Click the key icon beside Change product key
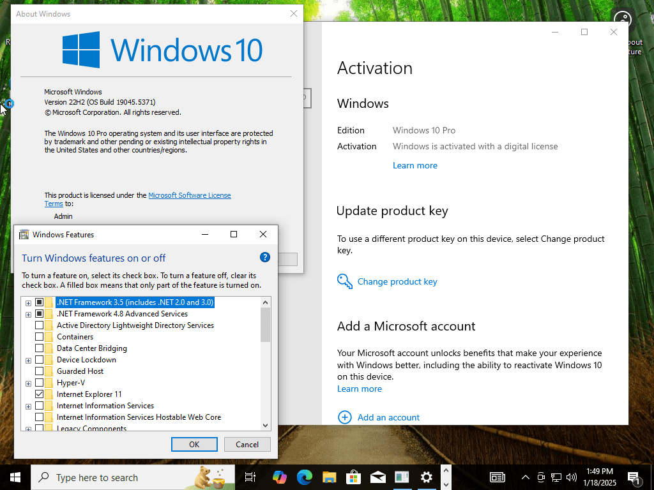This screenshot has width=654, height=490. tap(345, 281)
